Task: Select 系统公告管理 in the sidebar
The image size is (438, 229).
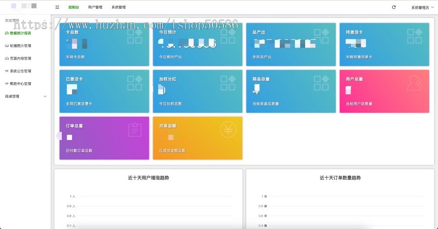Action: pyautogui.click(x=20, y=71)
